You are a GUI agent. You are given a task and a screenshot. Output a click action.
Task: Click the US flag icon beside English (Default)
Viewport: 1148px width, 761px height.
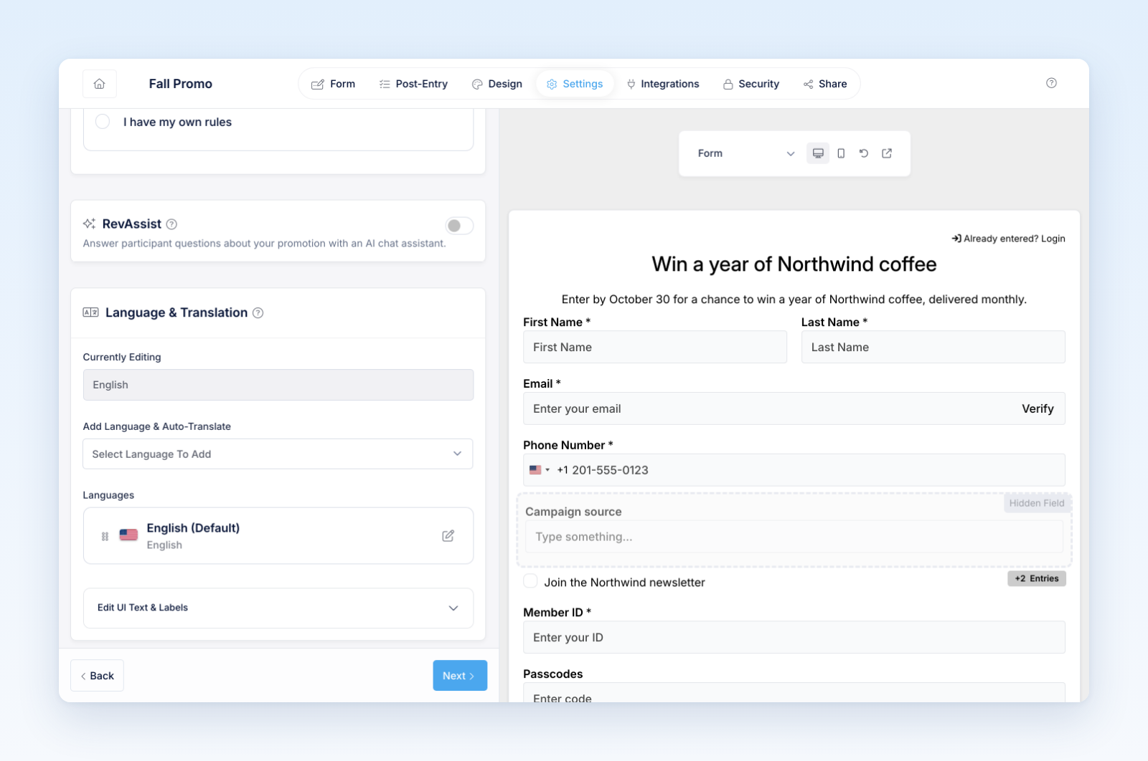coord(128,535)
